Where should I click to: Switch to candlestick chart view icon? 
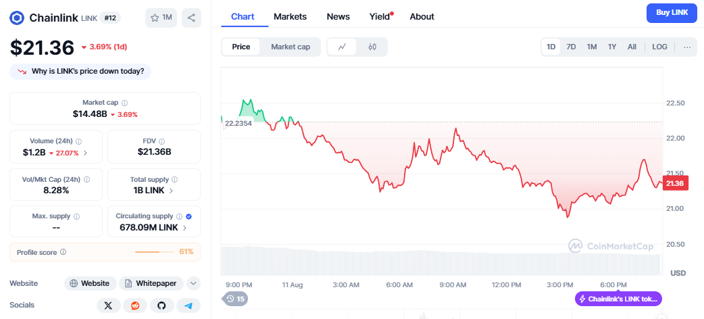click(x=372, y=47)
